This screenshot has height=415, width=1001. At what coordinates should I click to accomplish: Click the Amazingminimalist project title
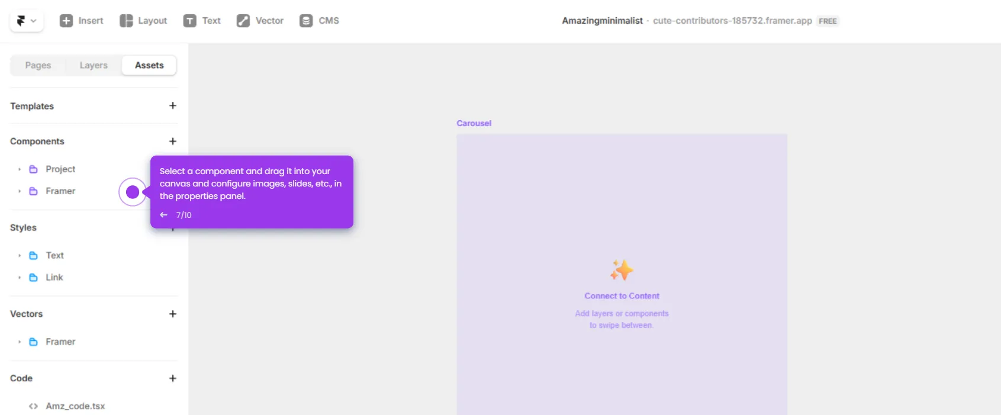(x=602, y=21)
